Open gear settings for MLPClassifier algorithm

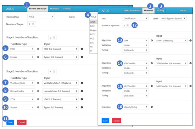pyautogui.click(x=152, y=86)
